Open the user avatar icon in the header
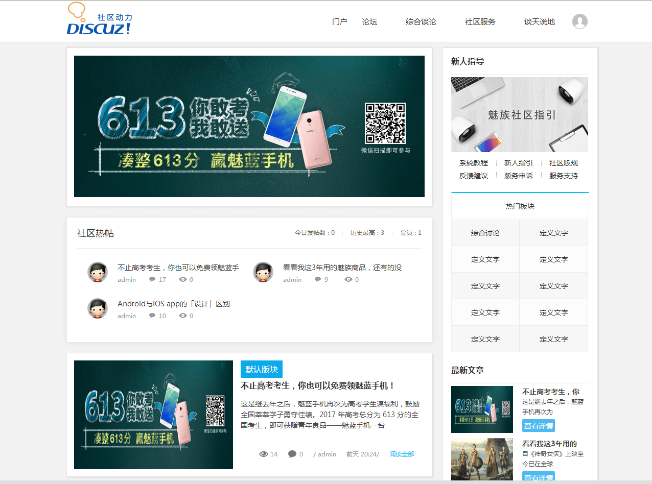Image resolution: width=652 pixels, height=484 pixels. 580,21
